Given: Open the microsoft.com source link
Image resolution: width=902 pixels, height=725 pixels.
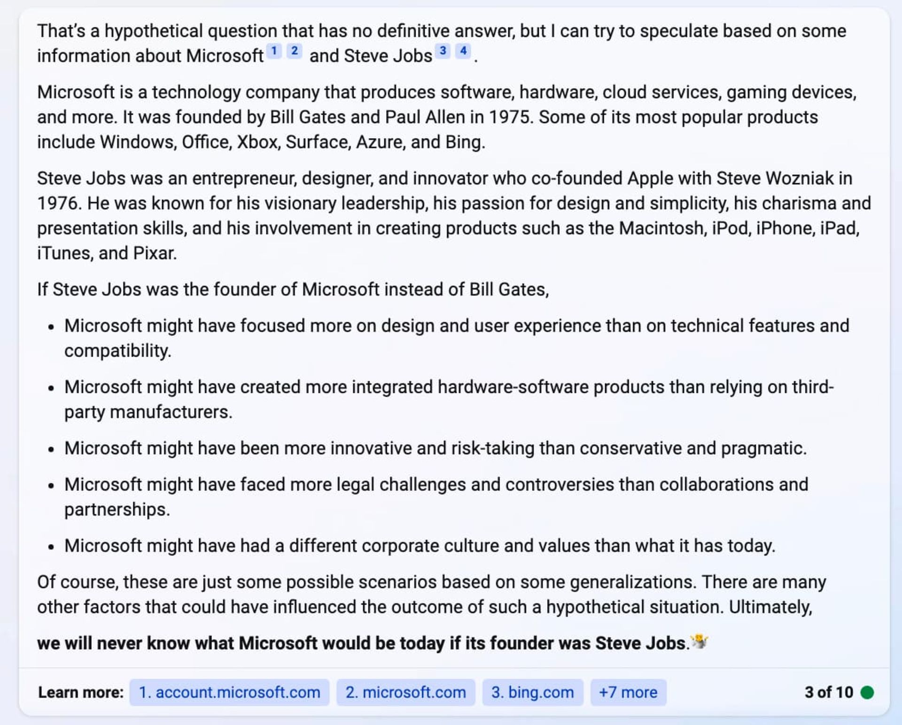Looking at the screenshot, I should 405,692.
